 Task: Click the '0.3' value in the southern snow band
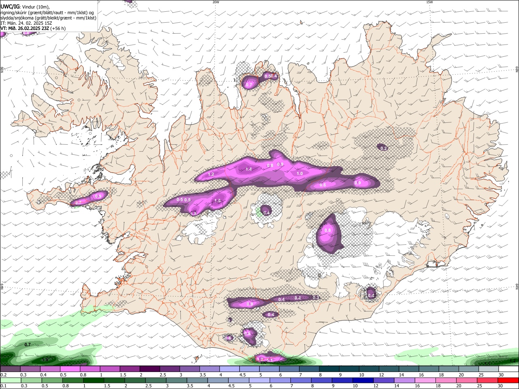tap(316, 298)
